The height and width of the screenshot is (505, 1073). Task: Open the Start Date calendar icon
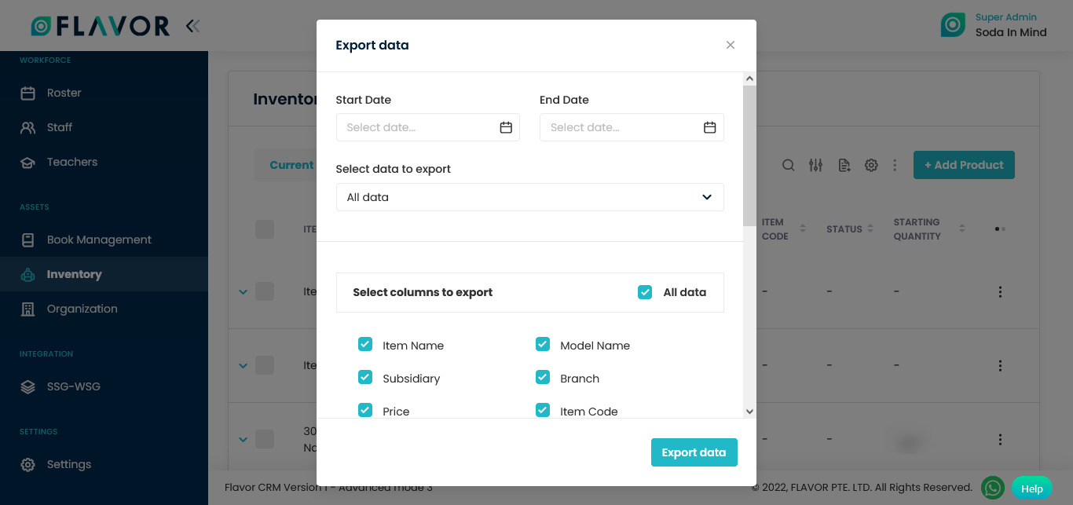pyautogui.click(x=507, y=126)
